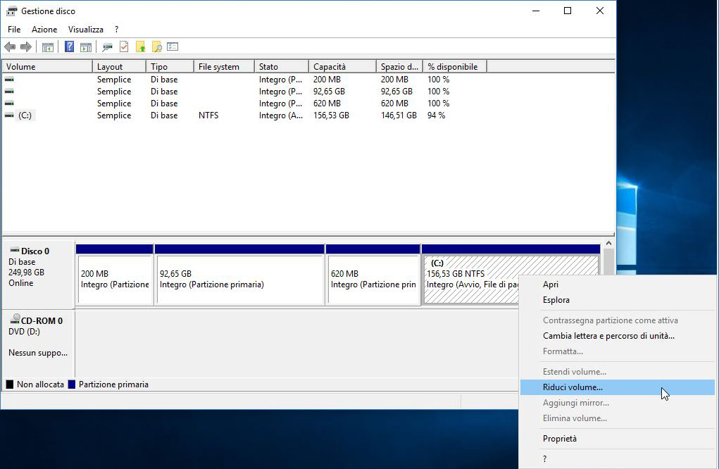Sort by the File system column header
Viewport: 719px width, 469px height.
coord(224,66)
